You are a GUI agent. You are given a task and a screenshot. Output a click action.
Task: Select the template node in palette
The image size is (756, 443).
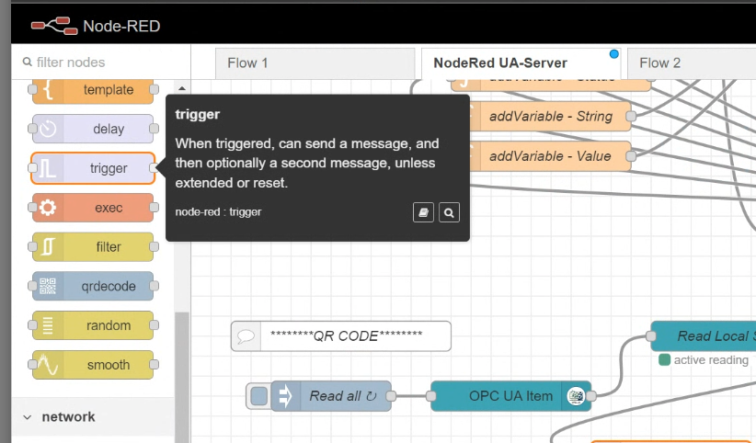tap(93, 90)
